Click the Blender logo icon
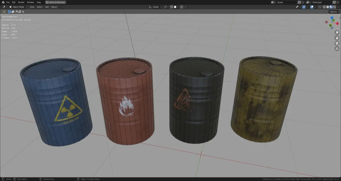The width and height of the screenshot is (341, 181). 3,2
